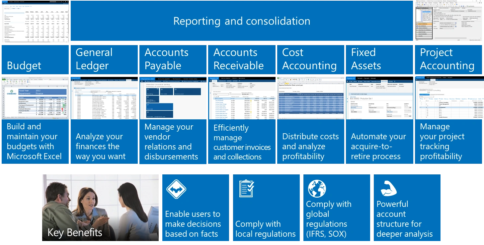View the Fixed Assets Production Site screenshot
The height and width of the screenshot is (245, 484).
tap(379, 98)
